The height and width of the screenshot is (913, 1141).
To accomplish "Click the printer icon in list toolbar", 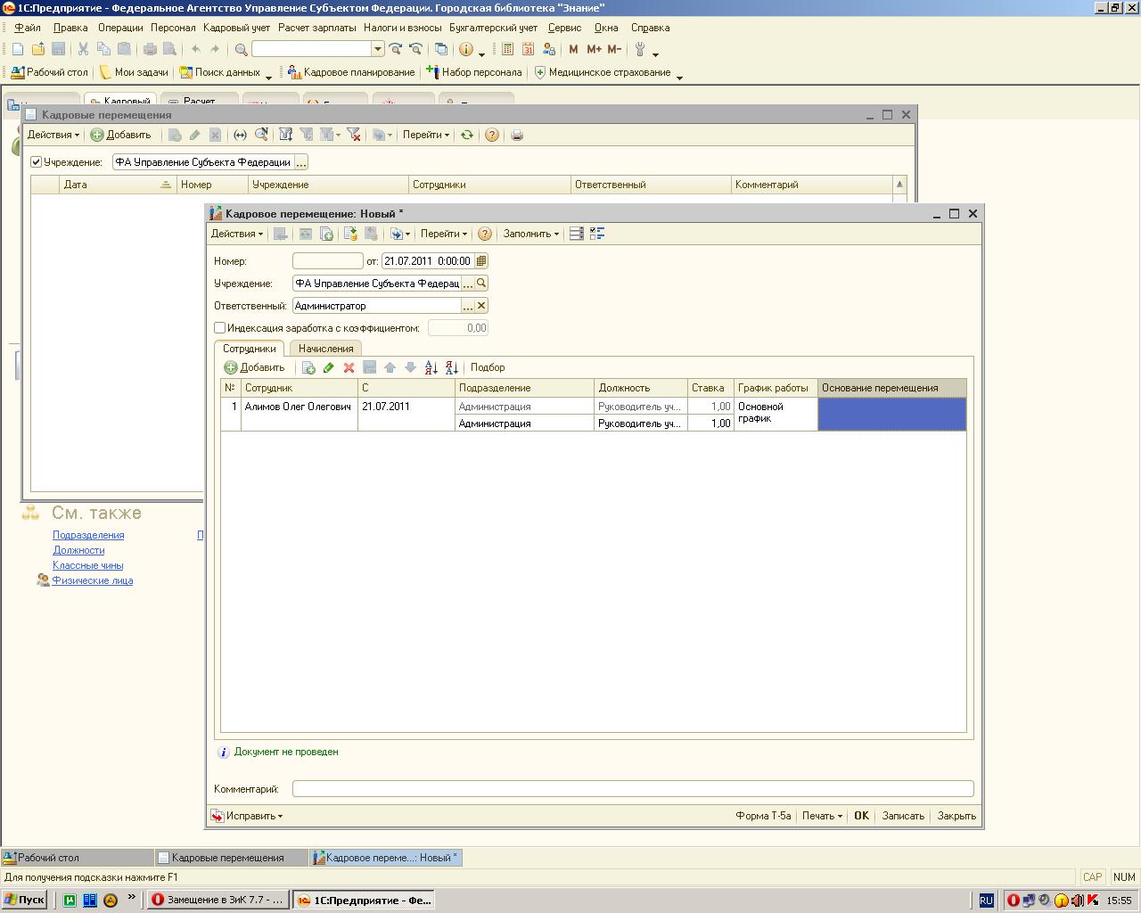I will 516,135.
